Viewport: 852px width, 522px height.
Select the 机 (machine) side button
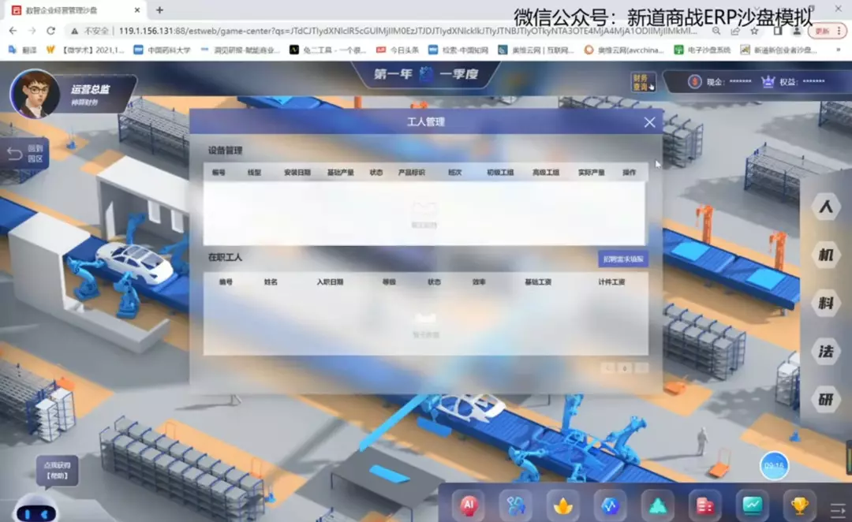(826, 255)
